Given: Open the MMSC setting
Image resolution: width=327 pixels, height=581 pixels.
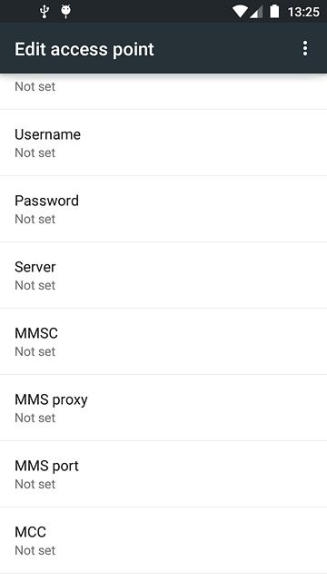Looking at the screenshot, I should [x=163, y=341].
